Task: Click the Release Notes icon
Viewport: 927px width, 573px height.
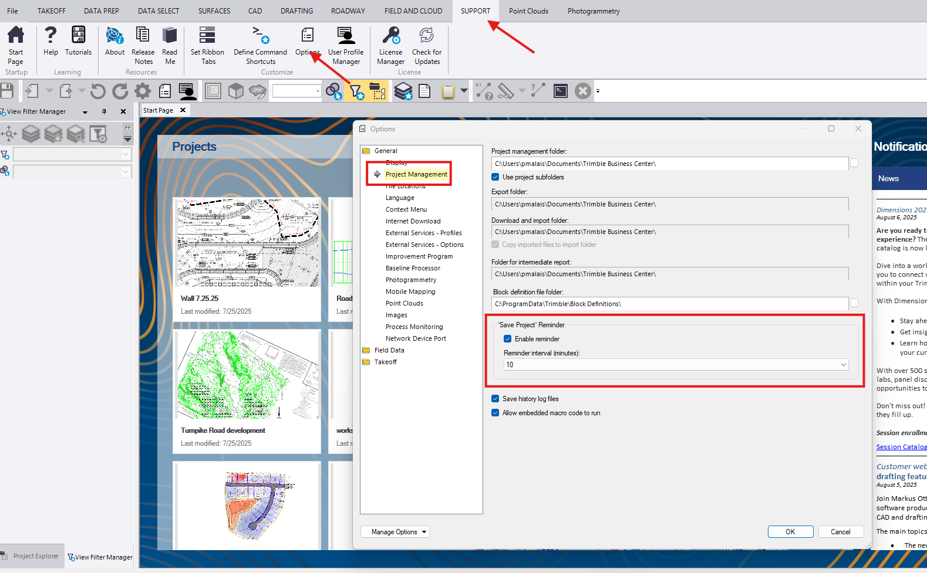Action: 143,36
